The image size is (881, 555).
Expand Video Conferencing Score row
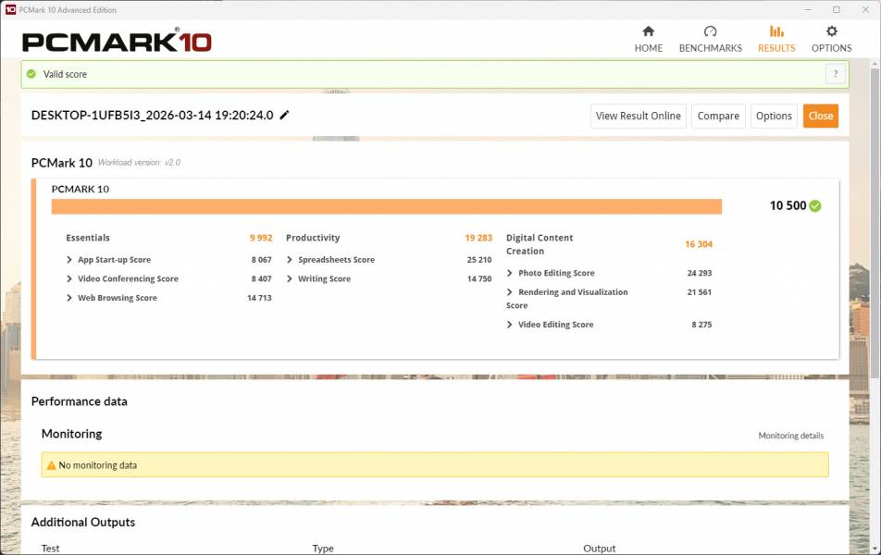(x=69, y=279)
